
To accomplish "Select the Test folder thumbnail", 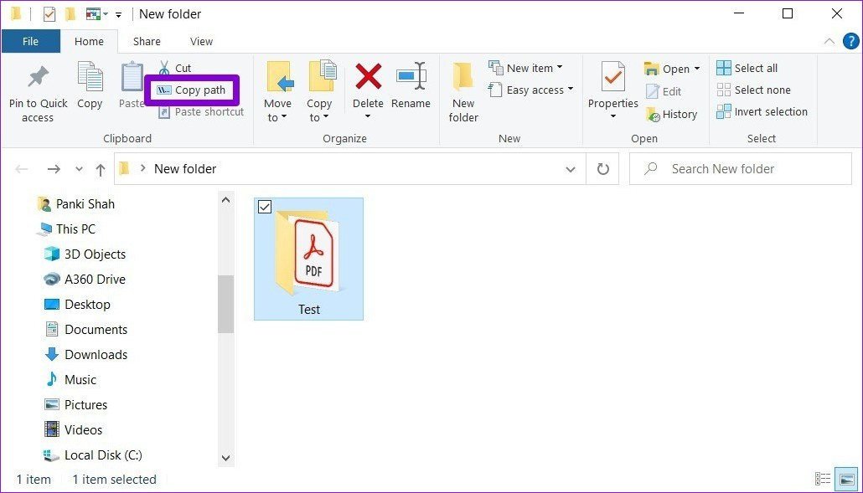I will (x=309, y=259).
